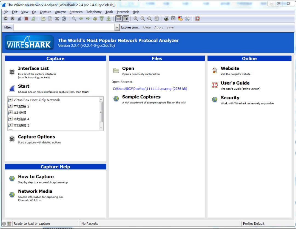Open recent file 1111111.pcapng

point(150,89)
